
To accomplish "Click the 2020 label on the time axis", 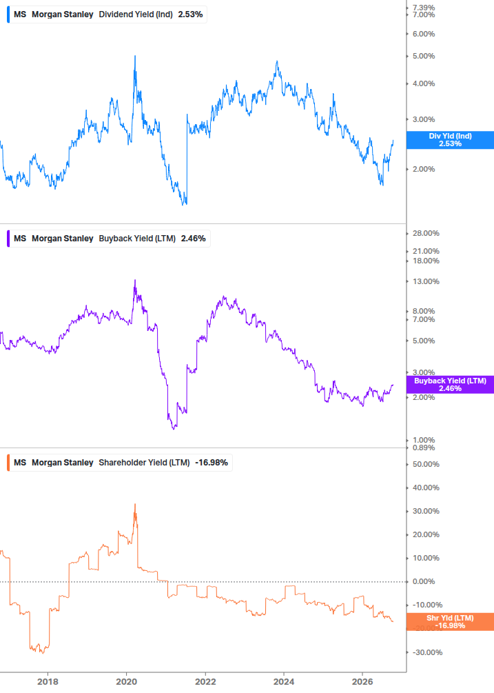I will [x=126, y=682].
